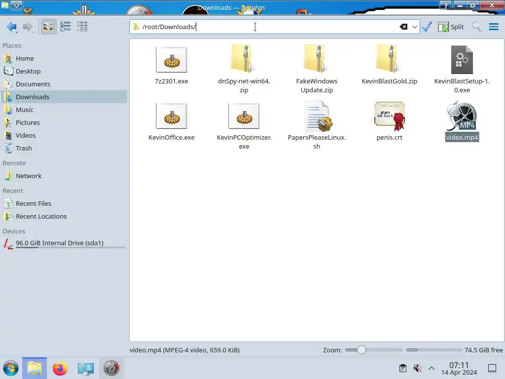Select the FakeWindowsUpdate.zip archive

[x=317, y=59]
